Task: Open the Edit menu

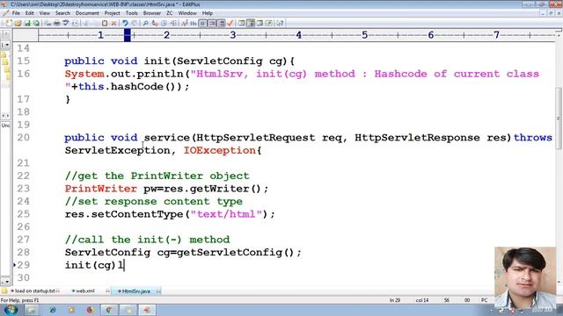Action: point(29,13)
